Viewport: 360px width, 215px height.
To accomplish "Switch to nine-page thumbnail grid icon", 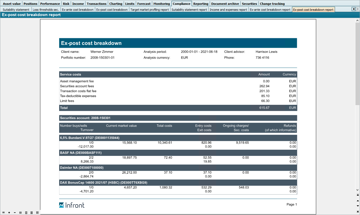I will click(x=37, y=213).
